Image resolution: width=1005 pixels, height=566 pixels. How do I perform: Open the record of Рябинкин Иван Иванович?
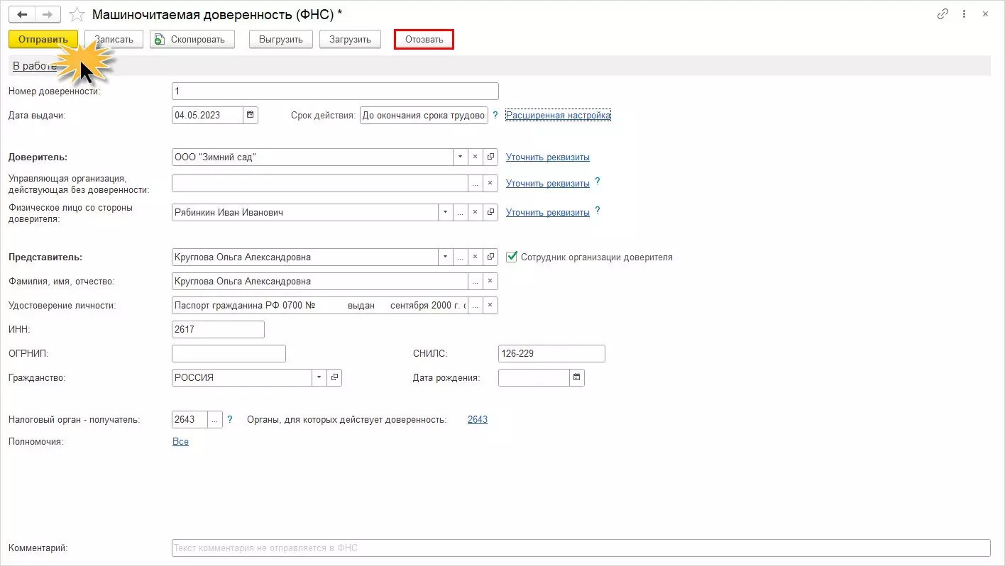click(490, 212)
